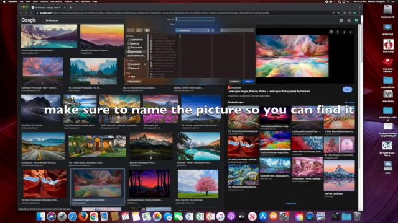Viewport: 398px width, 223px height.
Task: Select Documents in save dialog sidebar
Action: pyautogui.click(x=136, y=48)
